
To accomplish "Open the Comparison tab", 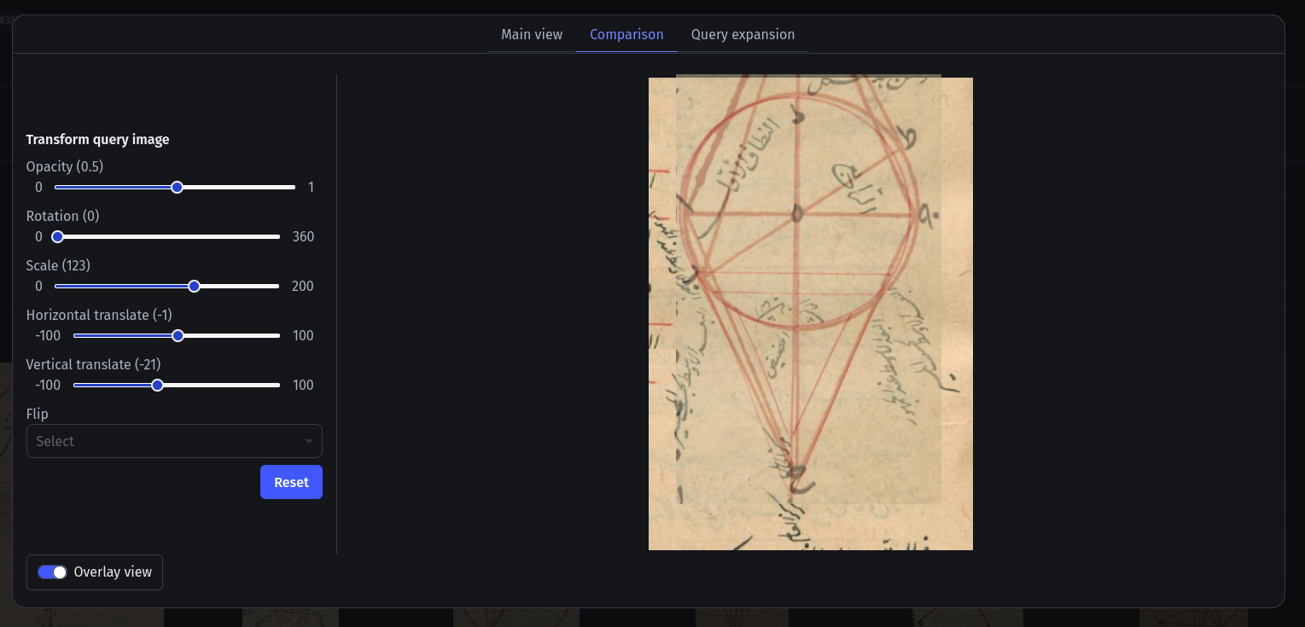I will point(626,34).
